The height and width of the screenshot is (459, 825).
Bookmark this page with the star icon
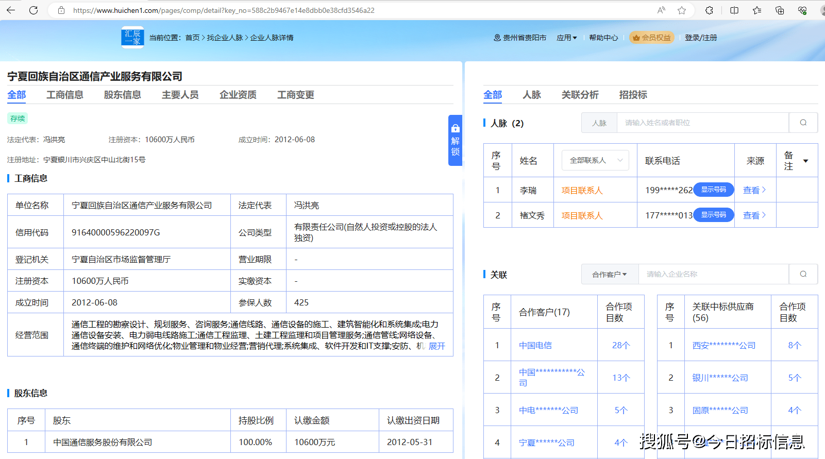click(682, 10)
